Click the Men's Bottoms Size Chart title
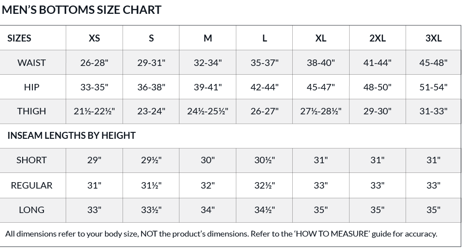 [81, 10]
